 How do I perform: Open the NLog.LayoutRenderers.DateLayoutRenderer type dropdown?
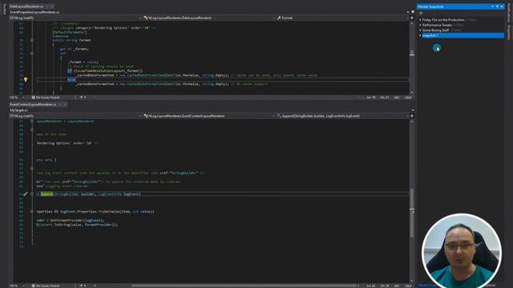click(208, 18)
